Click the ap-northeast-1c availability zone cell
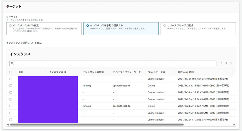242x131 pixels. point(122,86)
